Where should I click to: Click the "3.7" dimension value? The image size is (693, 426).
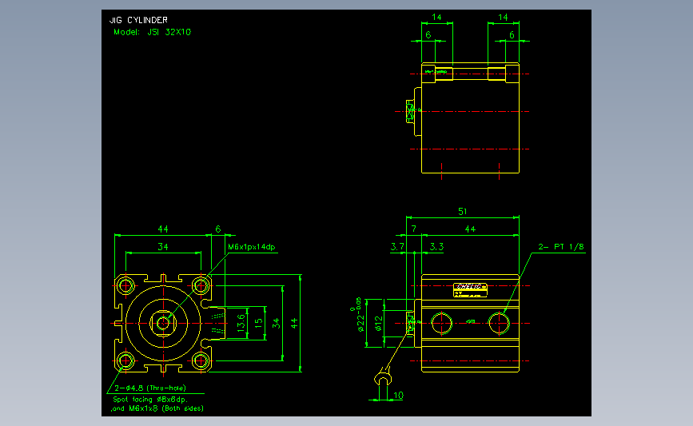click(x=397, y=247)
